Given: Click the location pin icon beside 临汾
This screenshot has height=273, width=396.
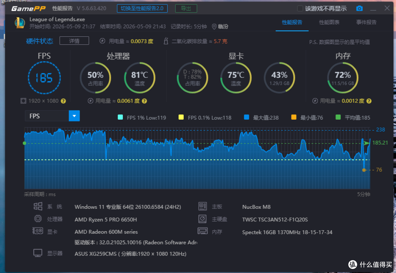Looking at the screenshot, I should point(214,26).
